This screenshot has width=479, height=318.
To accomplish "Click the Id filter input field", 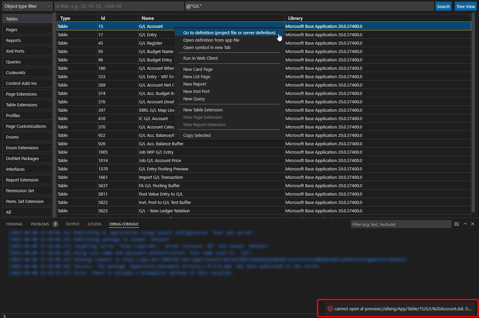I will point(117,6).
